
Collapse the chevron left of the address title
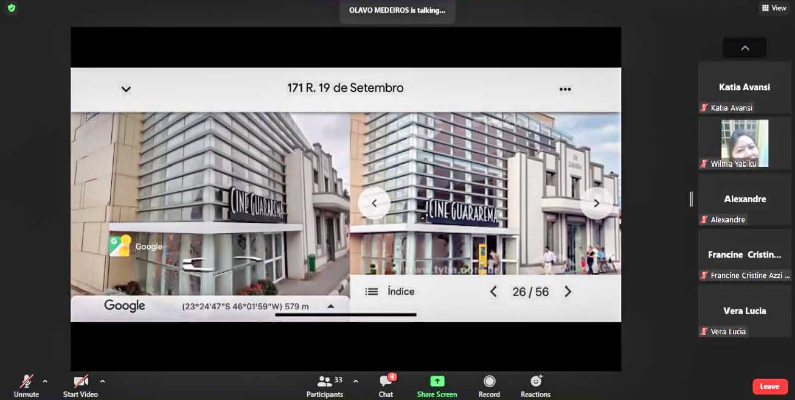[x=126, y=89]
